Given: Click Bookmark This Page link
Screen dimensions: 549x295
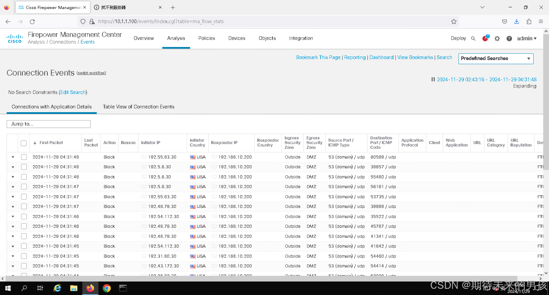Looking at the screenshot, I should [x=318, y=57].
